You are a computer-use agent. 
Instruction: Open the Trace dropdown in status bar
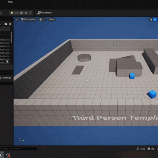click(141, 149)
